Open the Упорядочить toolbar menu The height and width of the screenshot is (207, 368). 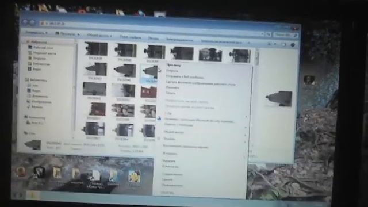(36, 33)
